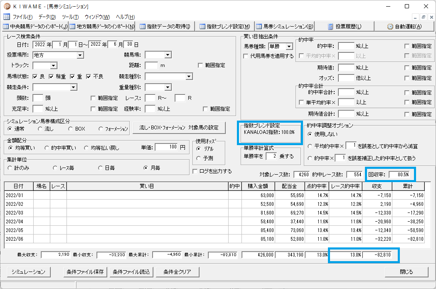Click the 的中率 percent input field

pyautogui.click(x=346, y=46)
